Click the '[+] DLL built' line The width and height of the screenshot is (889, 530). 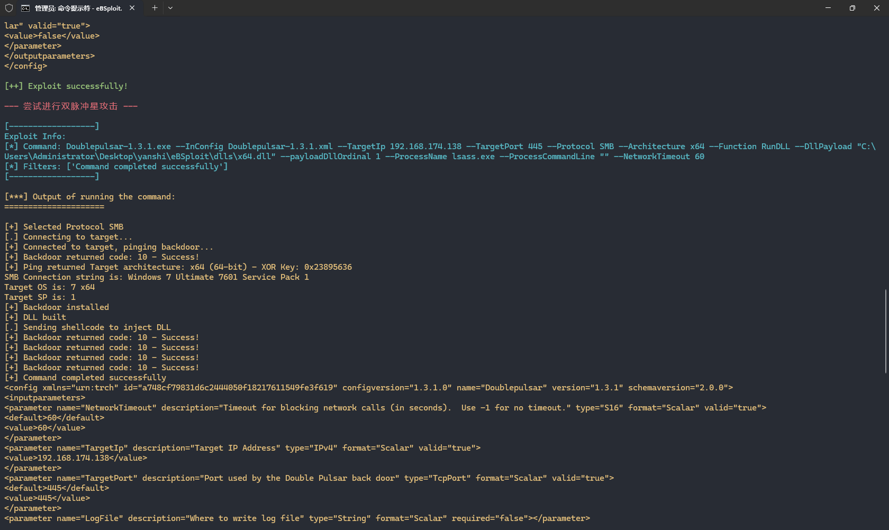(35, 317)
